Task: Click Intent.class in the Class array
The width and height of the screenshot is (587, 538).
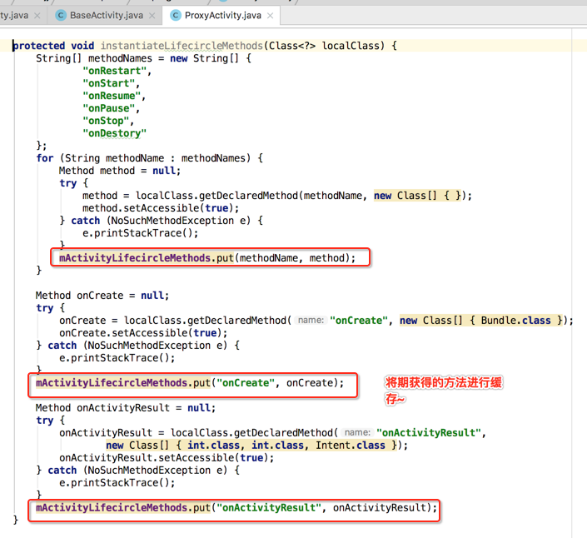Action: coord(350,446)
